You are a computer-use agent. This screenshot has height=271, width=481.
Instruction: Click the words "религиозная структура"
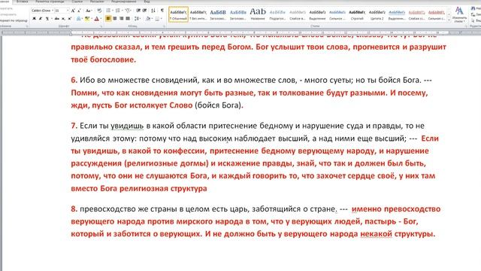[x=163, y=188]
